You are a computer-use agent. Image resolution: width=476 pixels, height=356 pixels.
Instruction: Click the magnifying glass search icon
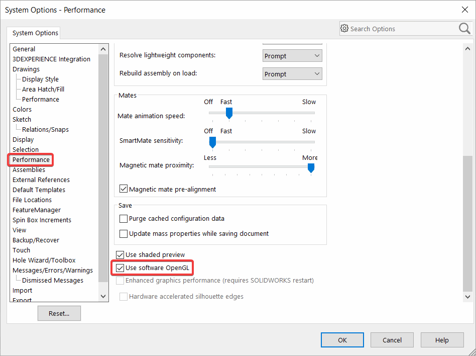464,29
